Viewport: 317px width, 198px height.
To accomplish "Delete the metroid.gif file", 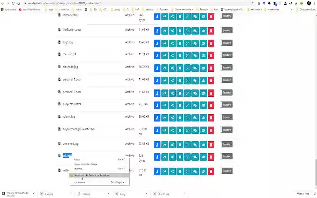I will tap(211, 56).
